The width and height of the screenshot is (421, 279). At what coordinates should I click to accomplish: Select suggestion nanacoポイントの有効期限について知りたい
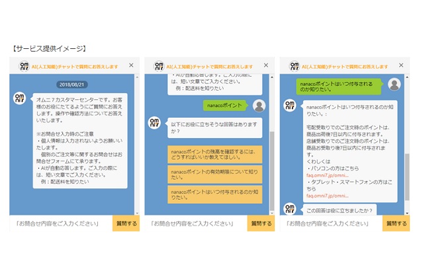click(214, 175)
